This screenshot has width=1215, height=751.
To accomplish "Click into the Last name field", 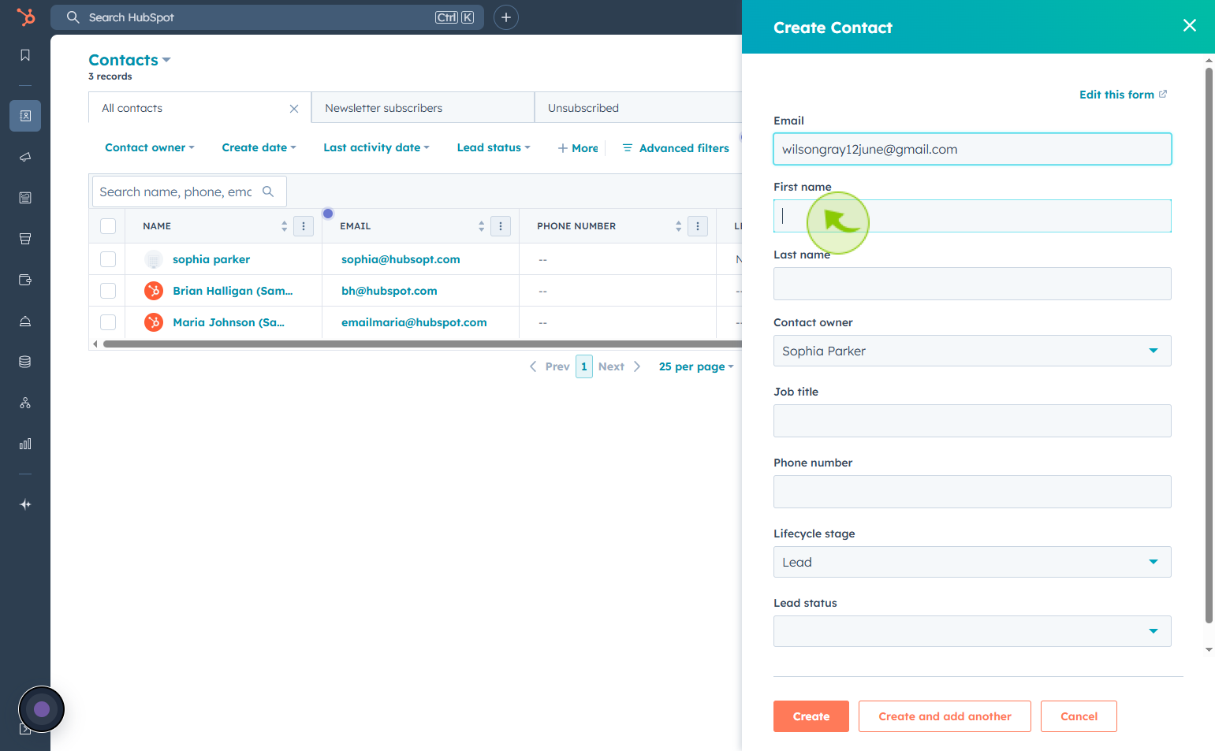I will pyautogui.click(x=972, y=284).
